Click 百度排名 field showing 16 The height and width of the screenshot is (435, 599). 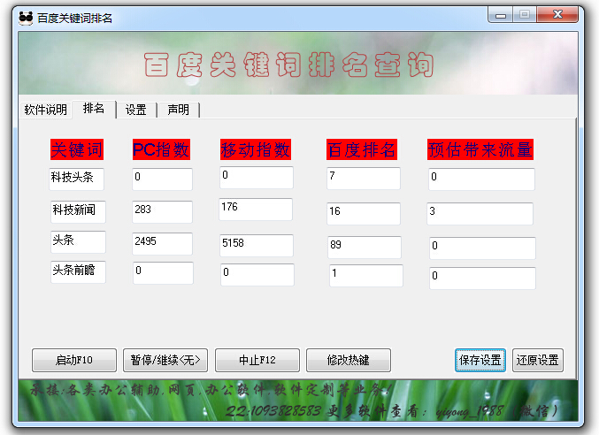(364, 214)
